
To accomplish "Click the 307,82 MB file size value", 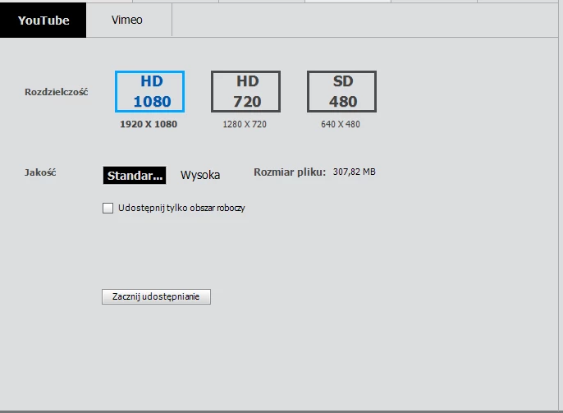I will [355, 172].
